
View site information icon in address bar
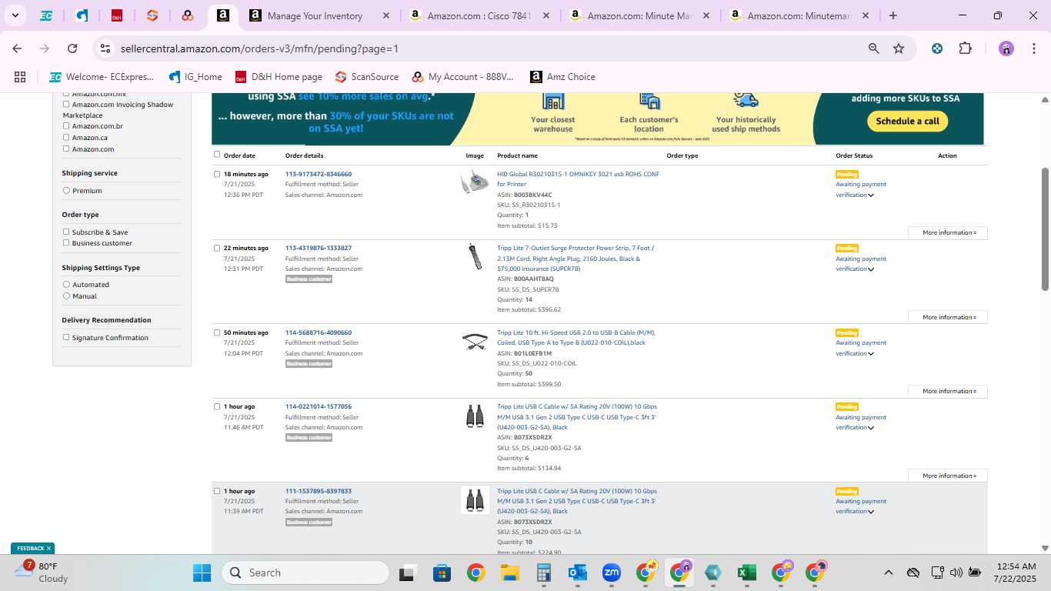pos(106,48)
